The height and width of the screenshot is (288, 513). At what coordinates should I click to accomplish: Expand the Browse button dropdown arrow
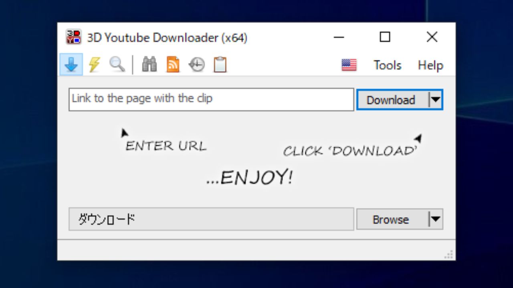[435, 219]
